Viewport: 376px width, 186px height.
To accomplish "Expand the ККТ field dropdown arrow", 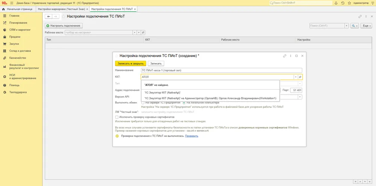I will (x=296, y=77).
